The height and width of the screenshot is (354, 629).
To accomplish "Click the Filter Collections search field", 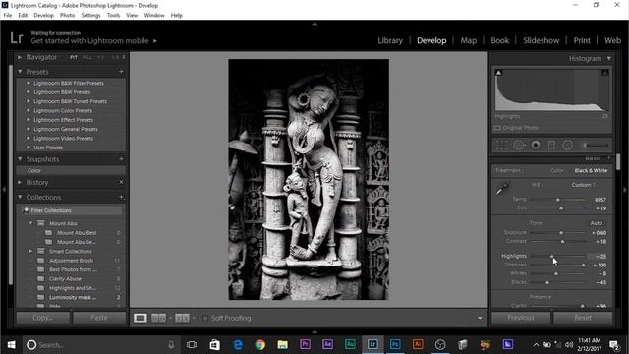I will tap(71, 210).
